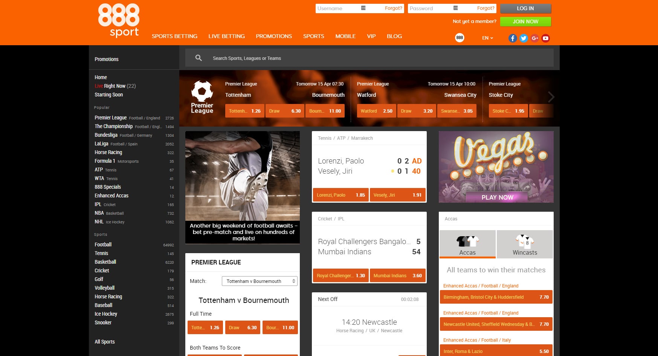Click the football promo image
658x356 pixels.
point(243,187)
